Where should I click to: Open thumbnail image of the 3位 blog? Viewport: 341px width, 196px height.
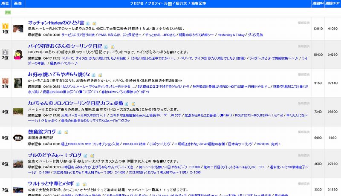(x=18, y=83)
